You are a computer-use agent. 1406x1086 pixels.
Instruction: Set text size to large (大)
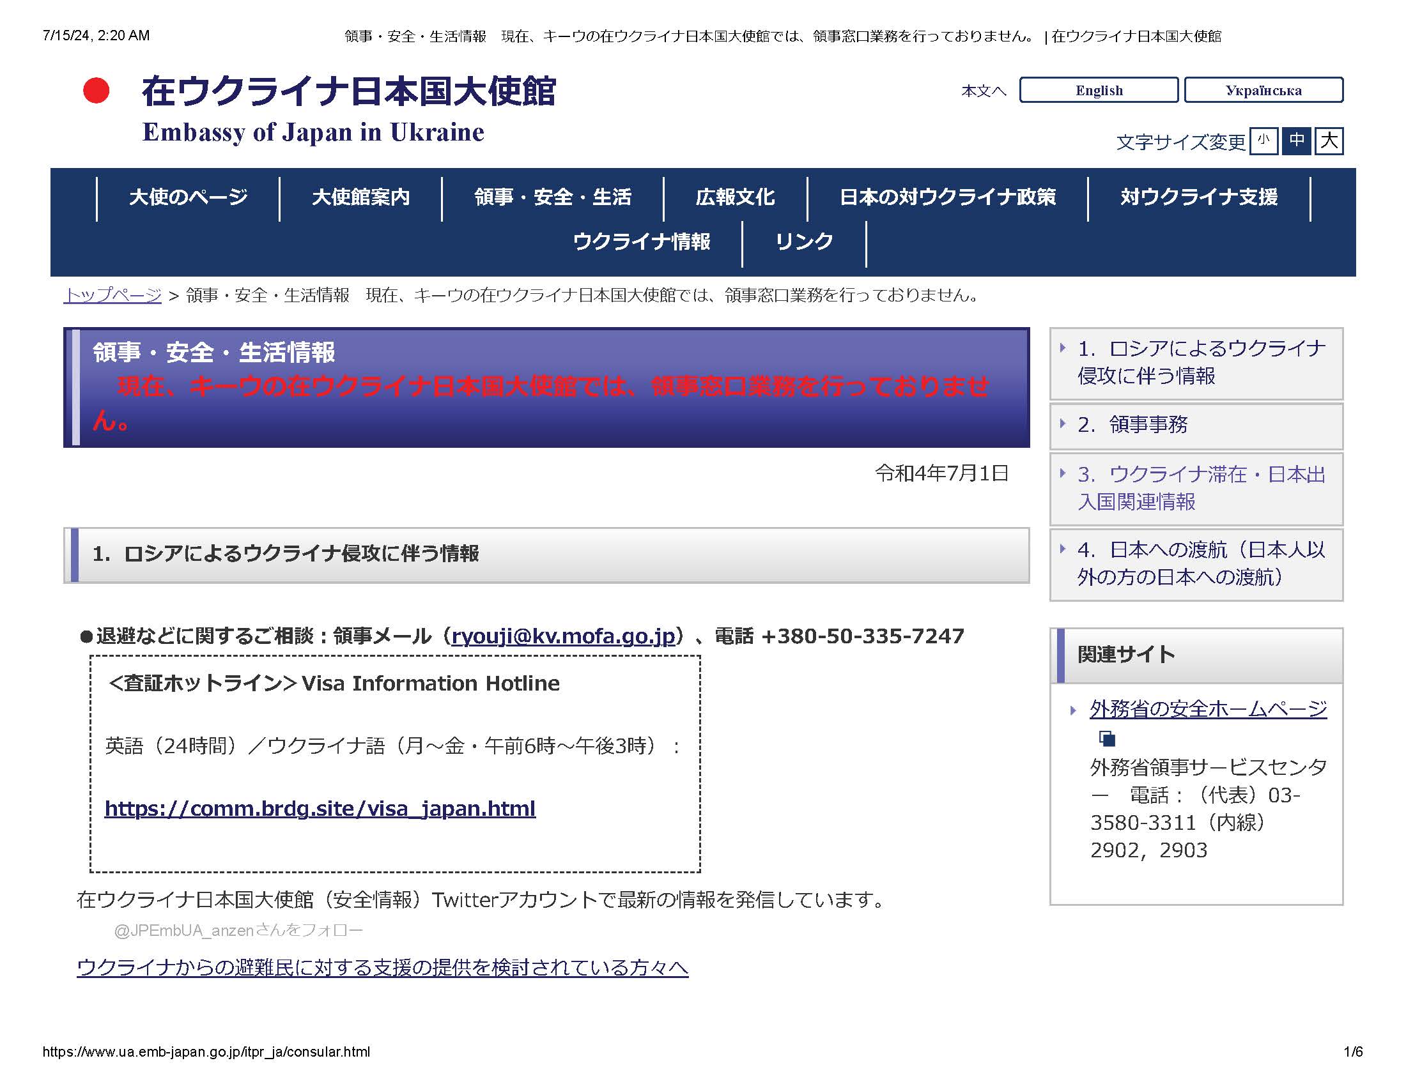tap(1329, 141)
